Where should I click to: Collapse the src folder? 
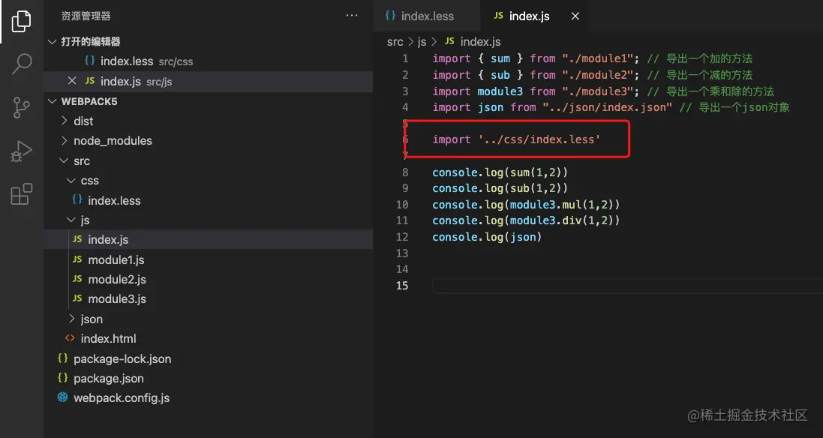pyautogui.click(x=65, y=160)
